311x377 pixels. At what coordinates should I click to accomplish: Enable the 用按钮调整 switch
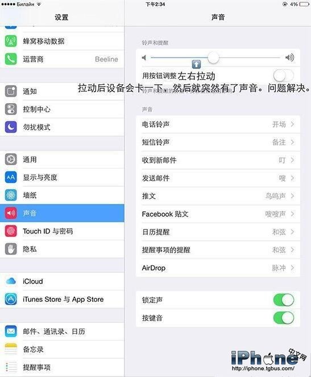283,76
